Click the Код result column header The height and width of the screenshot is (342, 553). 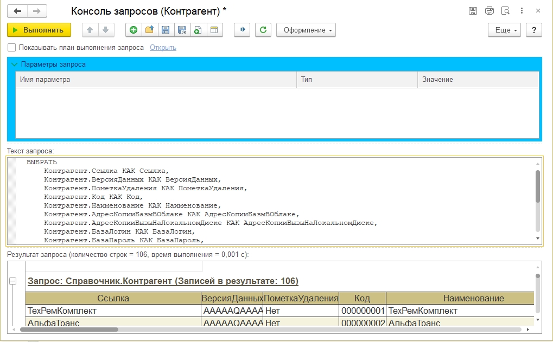[362, 298]
